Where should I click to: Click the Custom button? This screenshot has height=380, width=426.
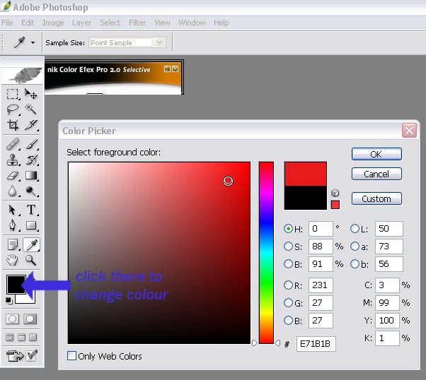(376, 198)
